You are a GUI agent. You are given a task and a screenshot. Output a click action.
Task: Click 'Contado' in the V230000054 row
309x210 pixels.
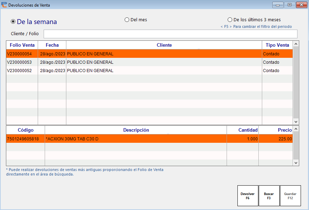271,54
